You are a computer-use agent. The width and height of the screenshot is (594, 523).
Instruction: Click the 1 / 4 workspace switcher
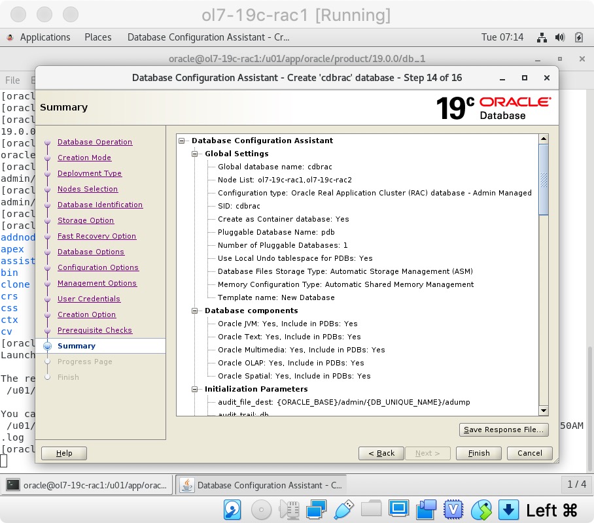pyautogui.click(x=576, y=484)
